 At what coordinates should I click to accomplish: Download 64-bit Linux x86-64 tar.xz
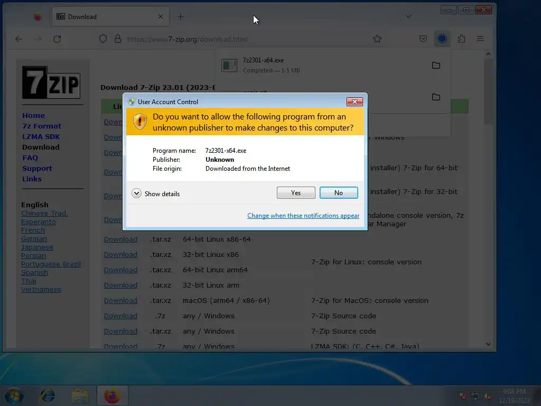click(120, 239)
